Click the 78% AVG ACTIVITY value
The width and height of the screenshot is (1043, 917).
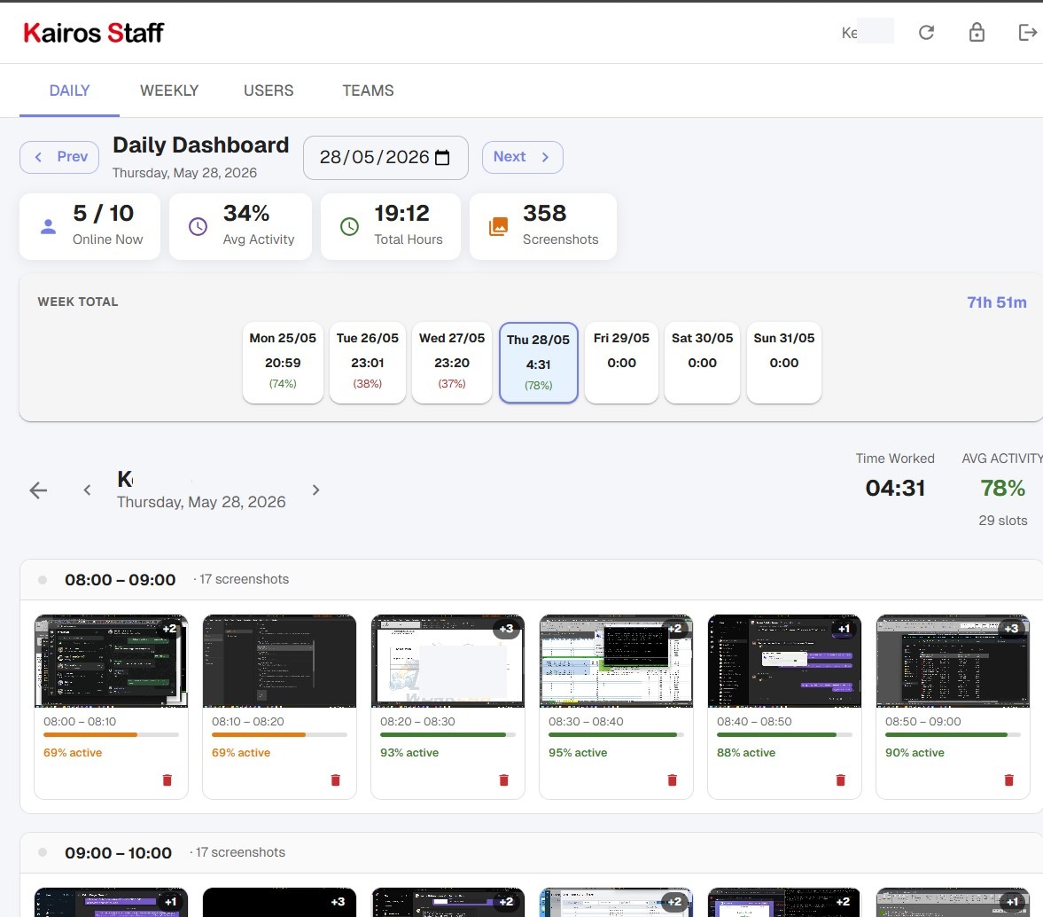click(x=1002, y=488)
